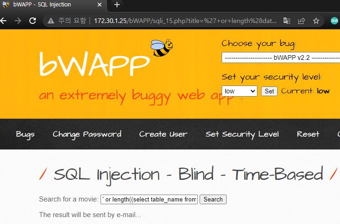Viewport: 340px width, 224px height.
Task: Click the bWAPP logo text
Action: coord(95,64)
